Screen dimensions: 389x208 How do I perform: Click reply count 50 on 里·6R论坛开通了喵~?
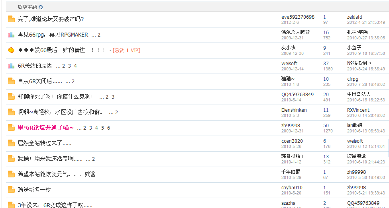pyautogui.click(x=326, y=126)
